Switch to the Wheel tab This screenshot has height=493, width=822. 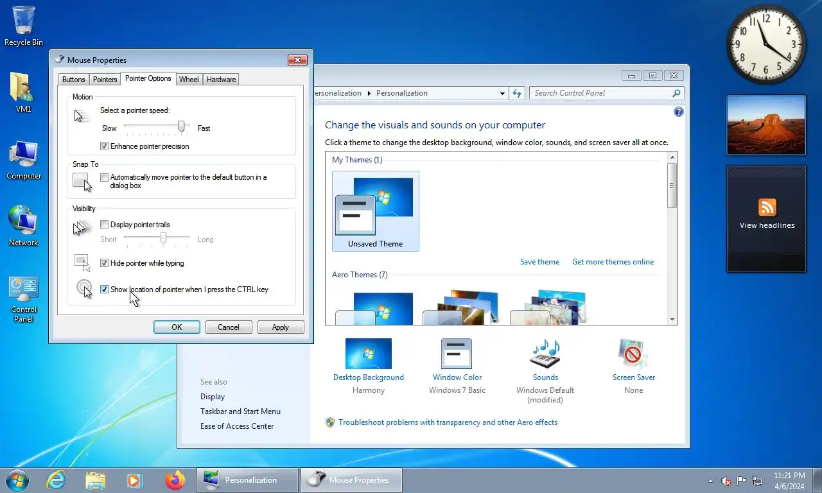pyautogui.click(x=189, y=80)
